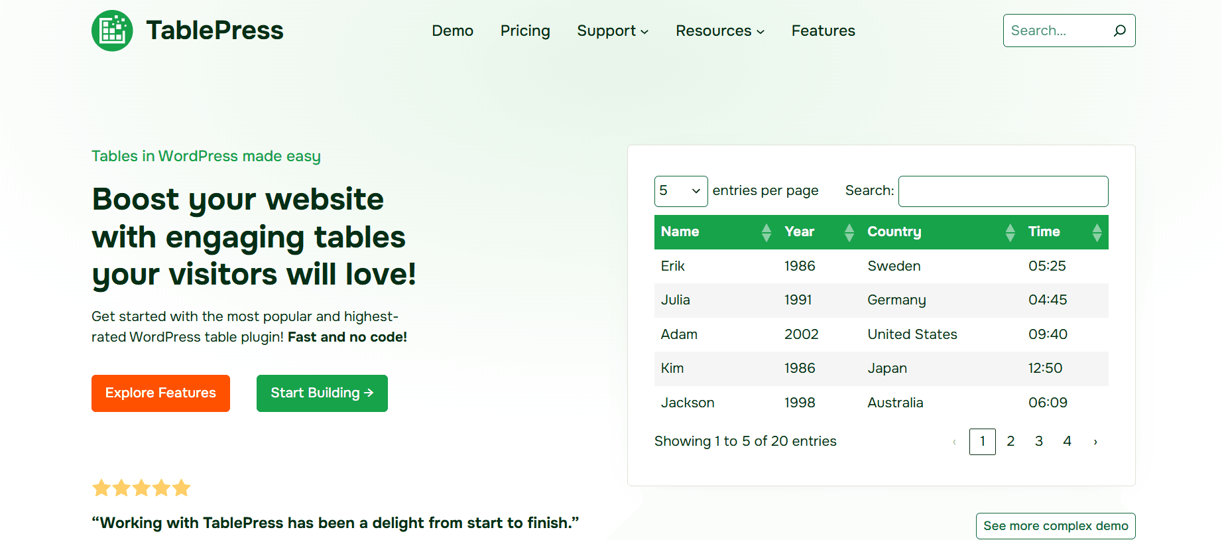Screen dimensions: 1222x540
Task: Click the 06:09 time cell
Action: 1065,403
